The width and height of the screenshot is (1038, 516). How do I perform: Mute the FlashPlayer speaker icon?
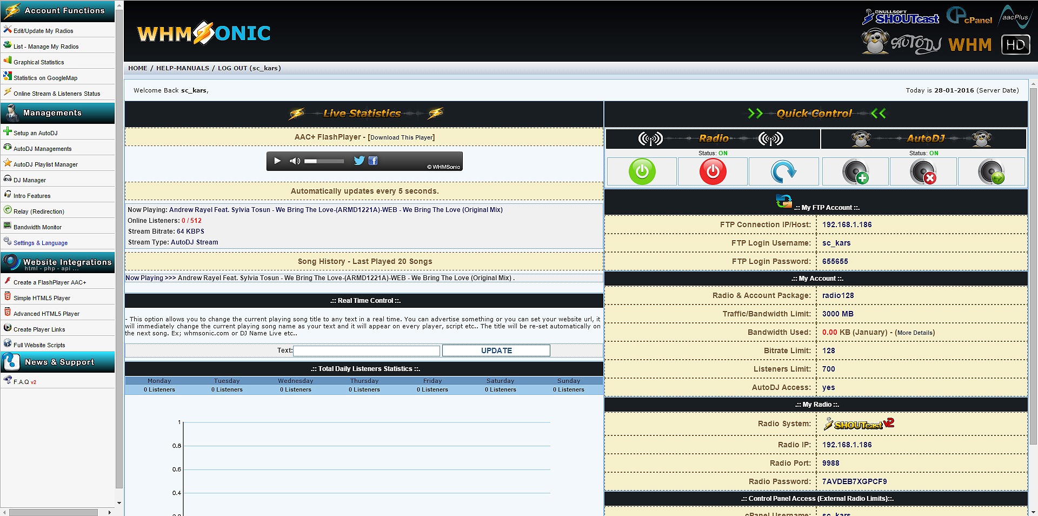coord(295,161)
